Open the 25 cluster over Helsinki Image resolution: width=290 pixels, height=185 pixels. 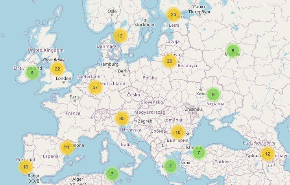point(173,15)
